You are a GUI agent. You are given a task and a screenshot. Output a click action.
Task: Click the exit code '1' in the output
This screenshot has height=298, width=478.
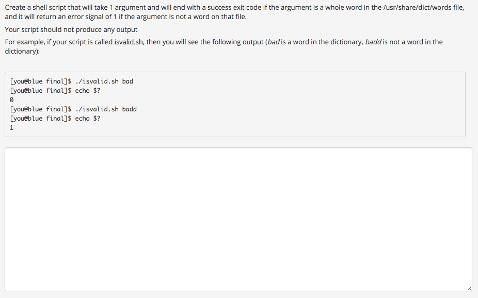click(x=11, y=127)
